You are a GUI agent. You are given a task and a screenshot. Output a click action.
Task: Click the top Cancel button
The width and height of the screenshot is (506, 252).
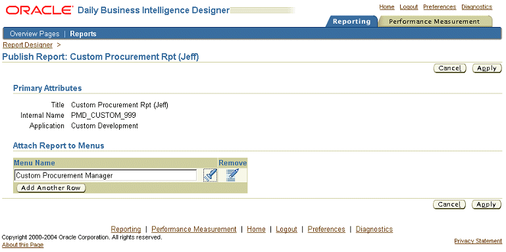point(449,68)
